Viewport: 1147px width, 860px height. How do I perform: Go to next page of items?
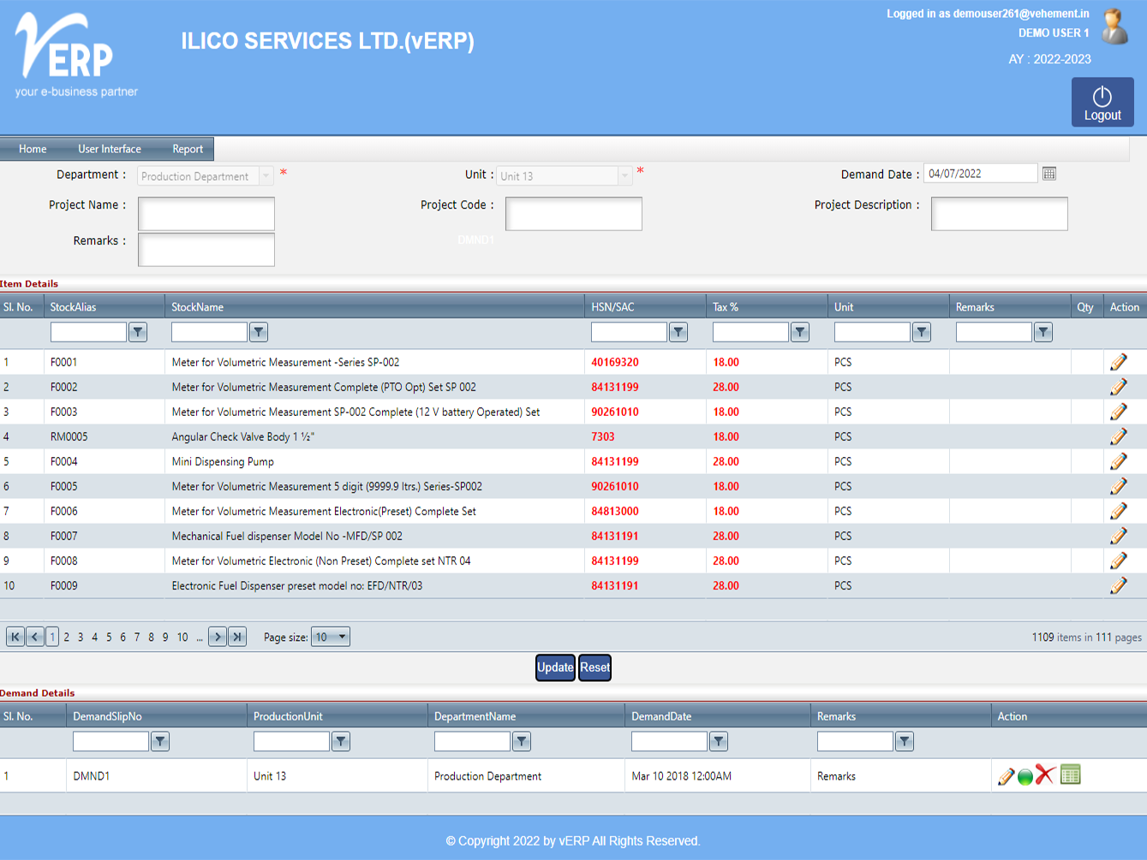click(218, 637)
